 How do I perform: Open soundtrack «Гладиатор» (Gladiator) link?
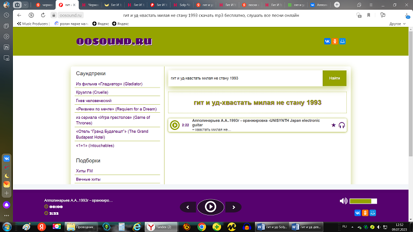click(109, 84)
